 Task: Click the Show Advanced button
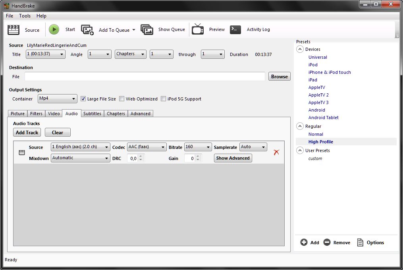233,158
